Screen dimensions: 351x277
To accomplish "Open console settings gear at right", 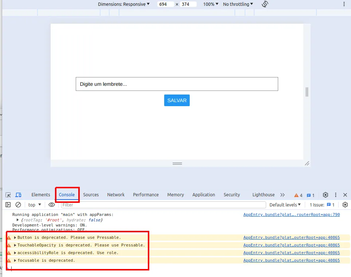I will [x=345, y=205].
